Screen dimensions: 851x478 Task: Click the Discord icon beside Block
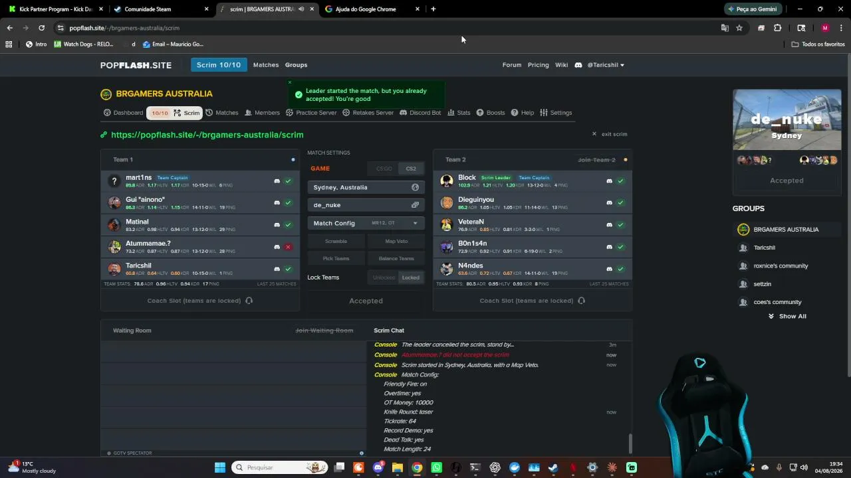(x=609, y=181)
